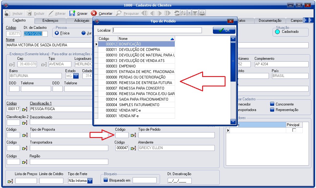This screenshot has height=188, width=316.
Task: Toggle the Representação checkbox
Action: [x=272, y=110]
